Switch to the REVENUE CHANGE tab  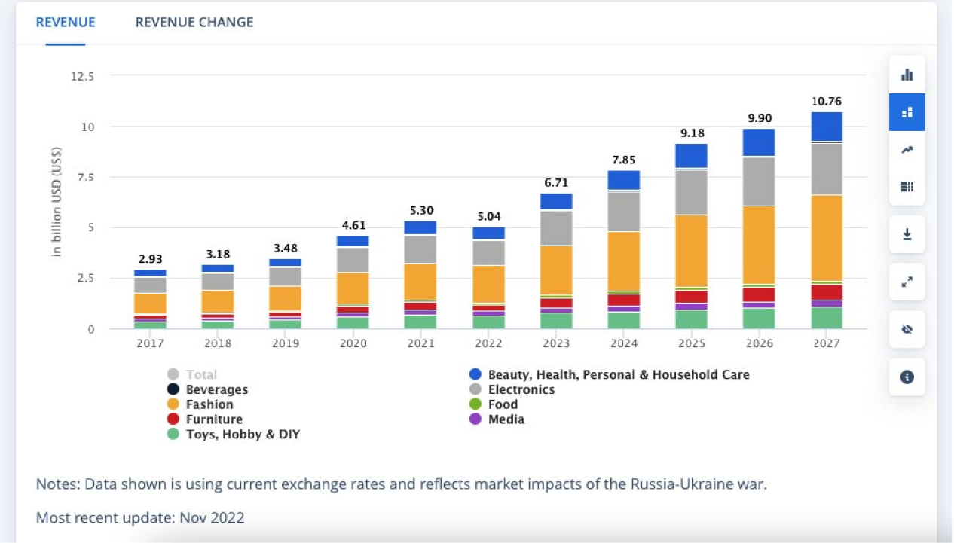coord(194,22)
